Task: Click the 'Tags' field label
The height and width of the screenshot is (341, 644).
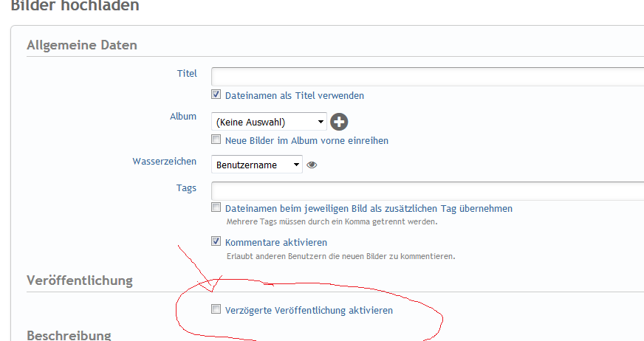Action: [186, 187]
